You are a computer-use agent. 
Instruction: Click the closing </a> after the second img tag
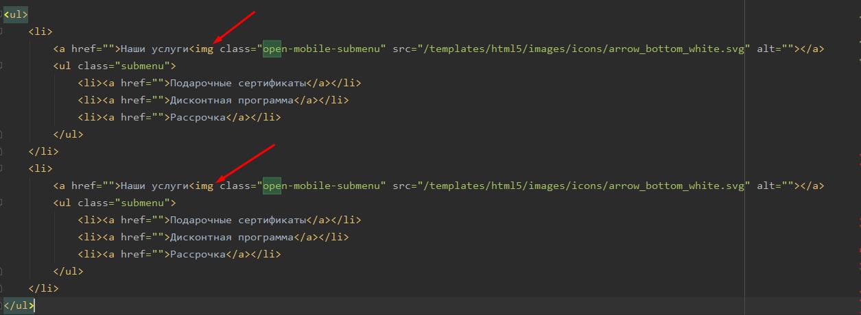coord(812,186)
